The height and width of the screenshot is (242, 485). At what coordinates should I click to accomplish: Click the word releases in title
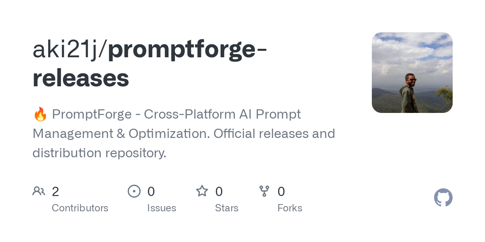click(x=81, y=78)
